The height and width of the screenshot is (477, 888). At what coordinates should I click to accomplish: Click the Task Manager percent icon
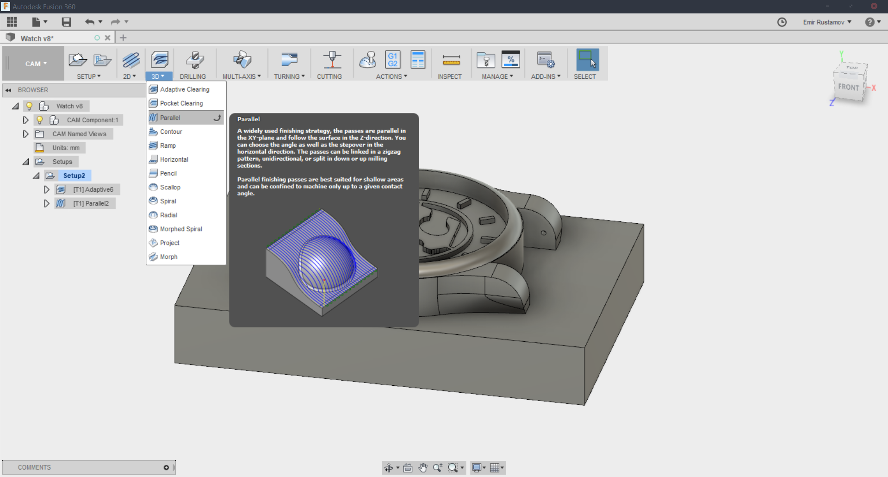pos(511,60)
